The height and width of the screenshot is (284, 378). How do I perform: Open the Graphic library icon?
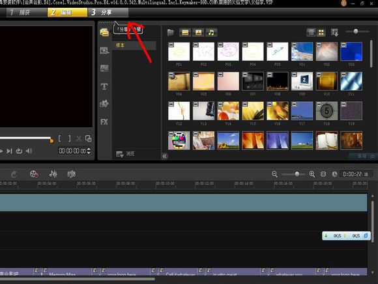(104, 104)
